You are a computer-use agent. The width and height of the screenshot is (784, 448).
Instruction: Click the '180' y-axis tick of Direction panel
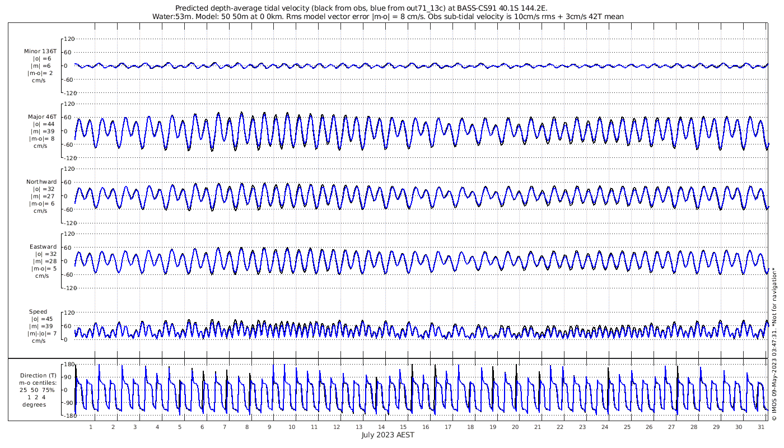click(70, 365)
